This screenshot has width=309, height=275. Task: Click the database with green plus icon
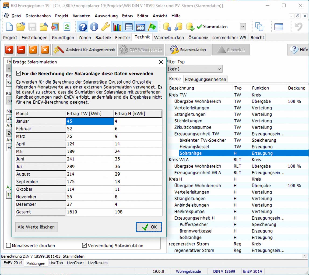click(x=190, y=27)
